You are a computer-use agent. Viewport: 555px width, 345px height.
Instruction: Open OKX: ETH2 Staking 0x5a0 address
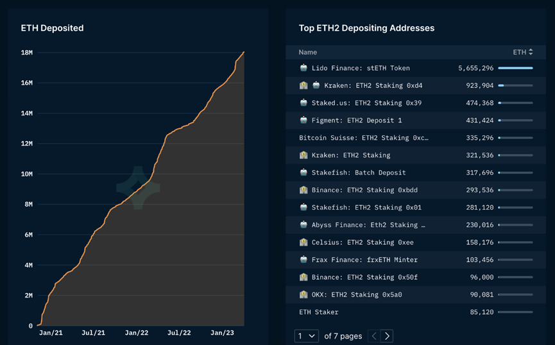pos(357,294)
